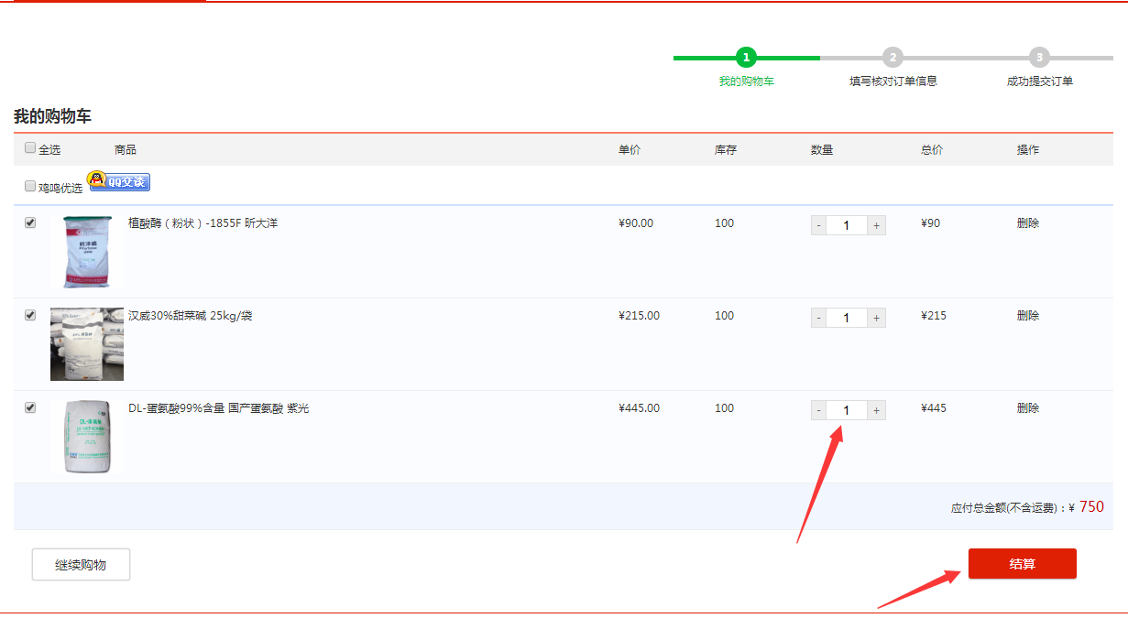Image resolution: width=1128 pixels, height=629 pixels.
Task: Select step 2 填写核对订单信息 in progress bar
Action: click(893, 59)
